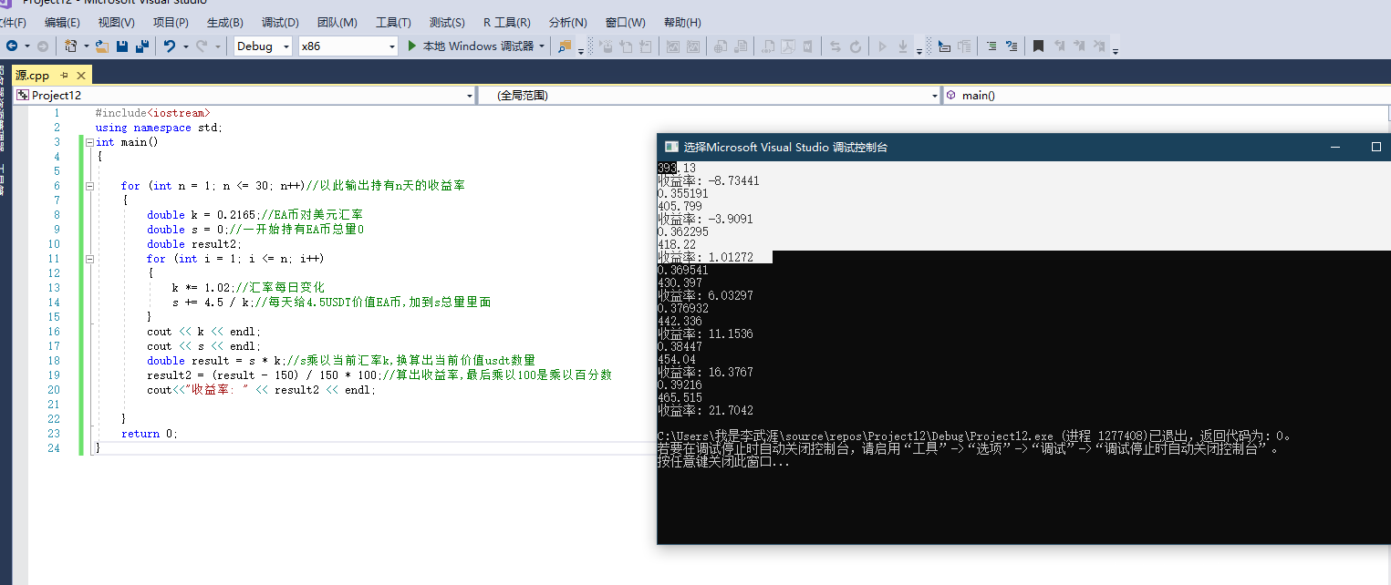Open the main() member dropdown
Screen dimensions: 1391x585
(1167, 95)
